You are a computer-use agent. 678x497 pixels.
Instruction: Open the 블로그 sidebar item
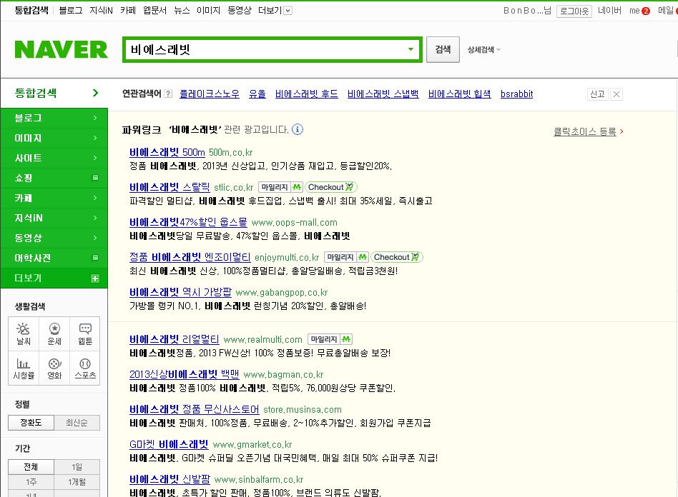54,118
